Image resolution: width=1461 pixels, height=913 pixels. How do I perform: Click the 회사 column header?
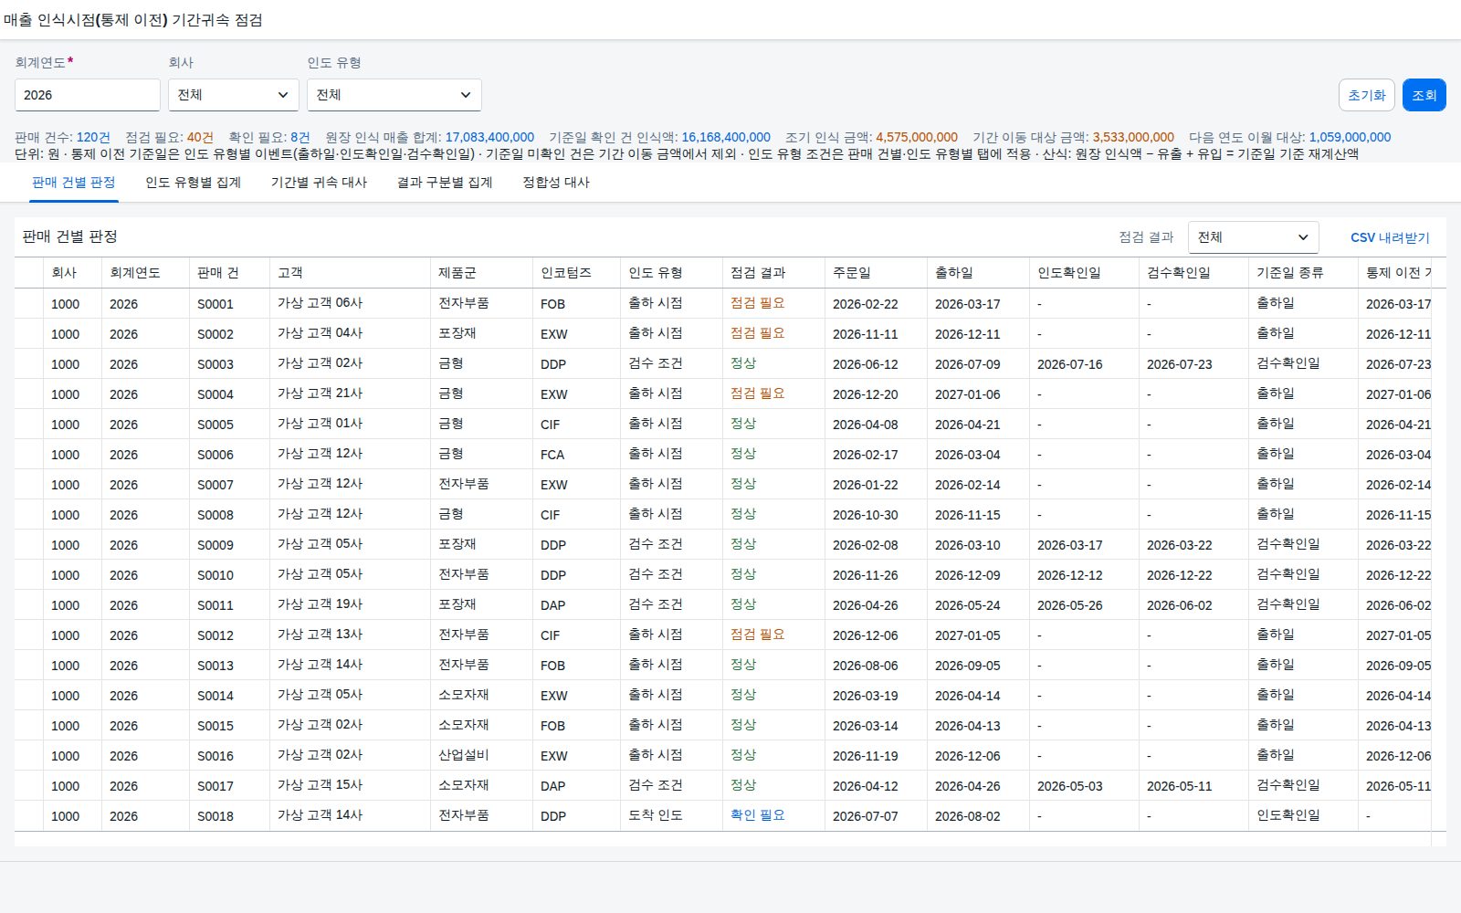point(72,273)
